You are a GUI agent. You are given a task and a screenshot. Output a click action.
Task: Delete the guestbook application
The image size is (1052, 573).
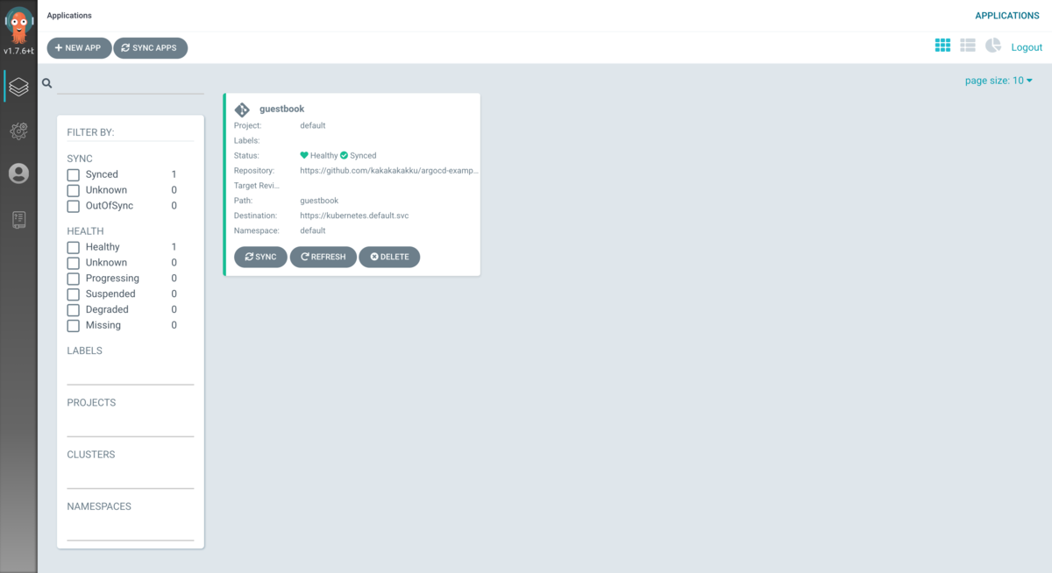[389, 257]
